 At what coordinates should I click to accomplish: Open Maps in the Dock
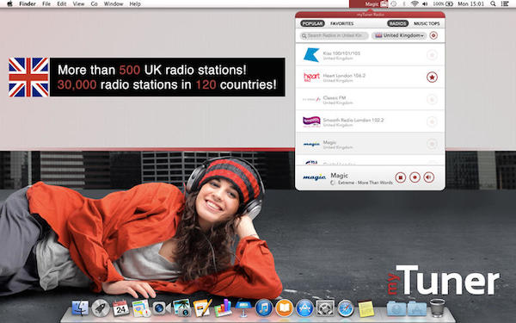point(141,308)
